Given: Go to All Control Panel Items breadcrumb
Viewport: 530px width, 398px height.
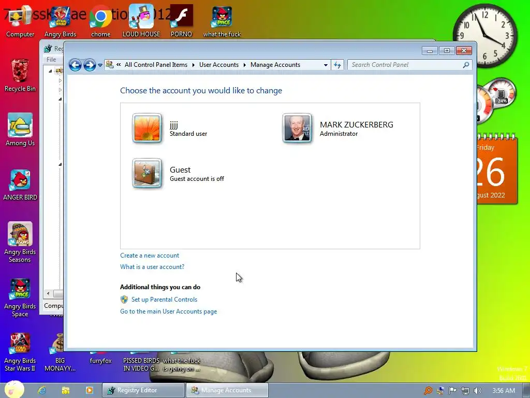Looking at the screenshot, I should coord(156,65).
